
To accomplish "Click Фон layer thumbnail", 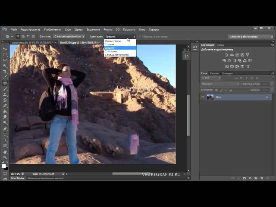I will click(x=210, y=97).
